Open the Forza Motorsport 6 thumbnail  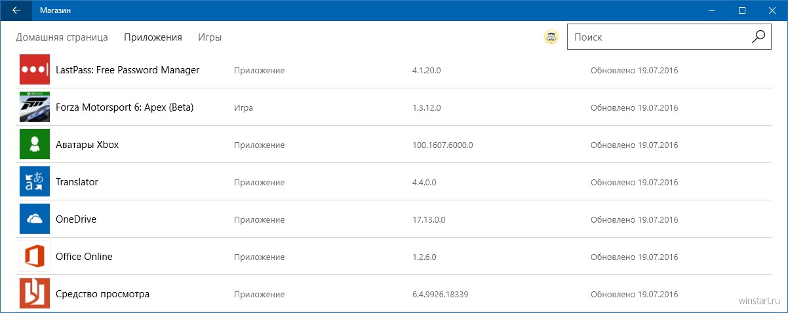[35, 107]
